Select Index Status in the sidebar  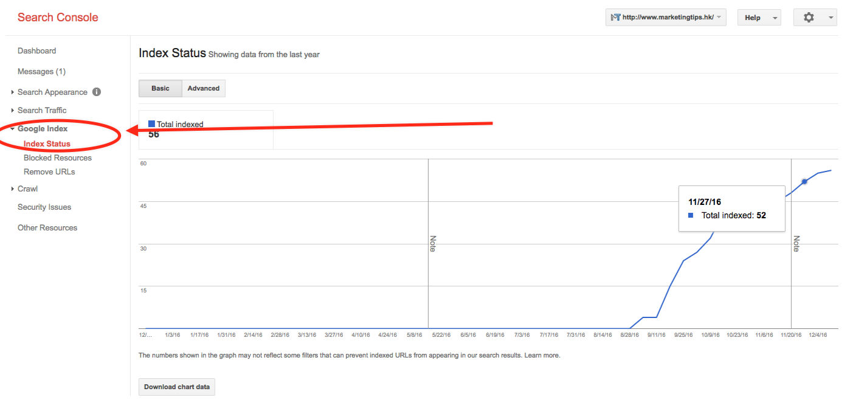coord(47,144)
